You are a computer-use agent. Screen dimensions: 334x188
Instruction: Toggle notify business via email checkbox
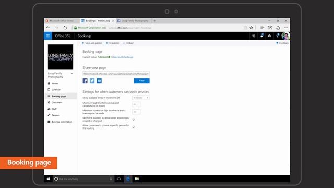(134, 120)
